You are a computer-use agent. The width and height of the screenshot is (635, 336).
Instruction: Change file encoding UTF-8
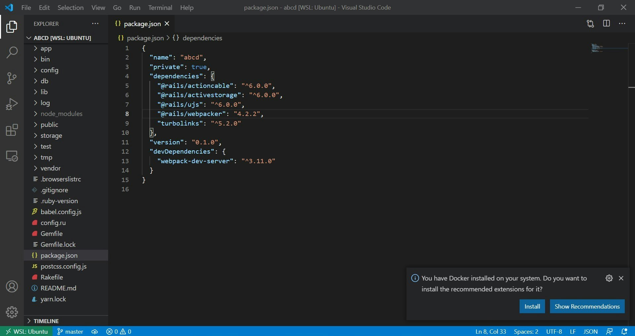[x=554, y=331]
